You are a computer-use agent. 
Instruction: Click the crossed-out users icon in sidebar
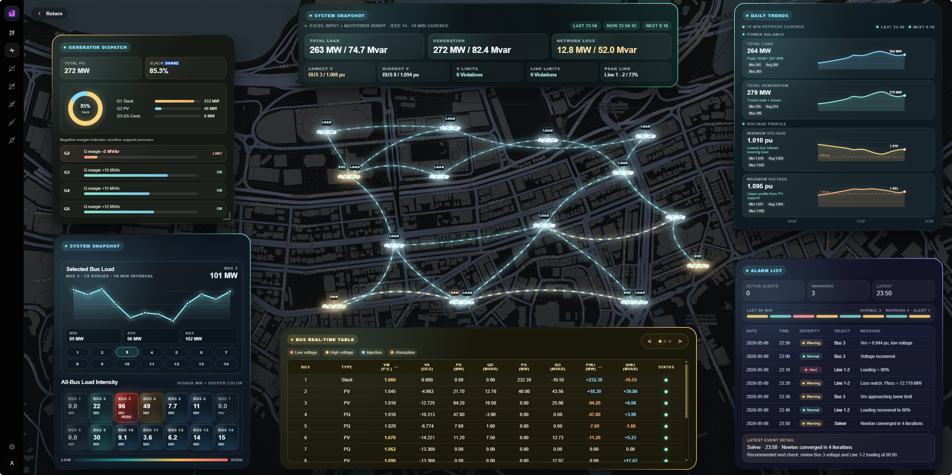[x=12, y=104]
